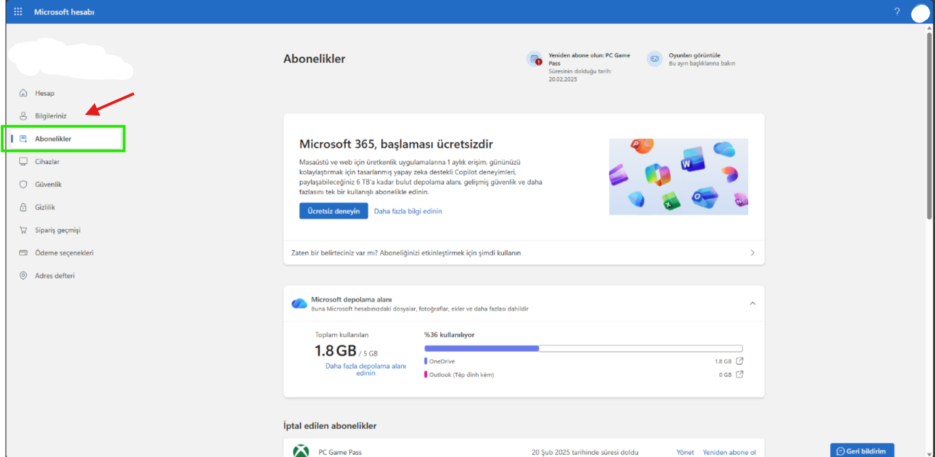Open OneDrive via its external link icon
The width and height of the screenshot is (935, 457).
[739, 361]
